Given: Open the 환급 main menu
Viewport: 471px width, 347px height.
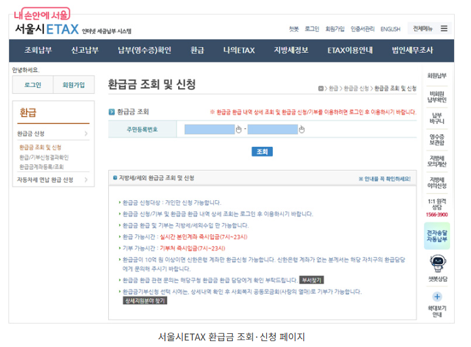Looking at the screenshot, I should (198, 50).
